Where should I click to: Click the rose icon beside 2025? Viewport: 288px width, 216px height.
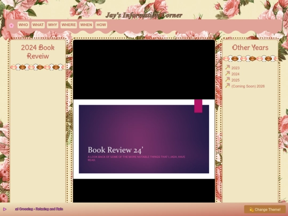[x=228, y=79]
